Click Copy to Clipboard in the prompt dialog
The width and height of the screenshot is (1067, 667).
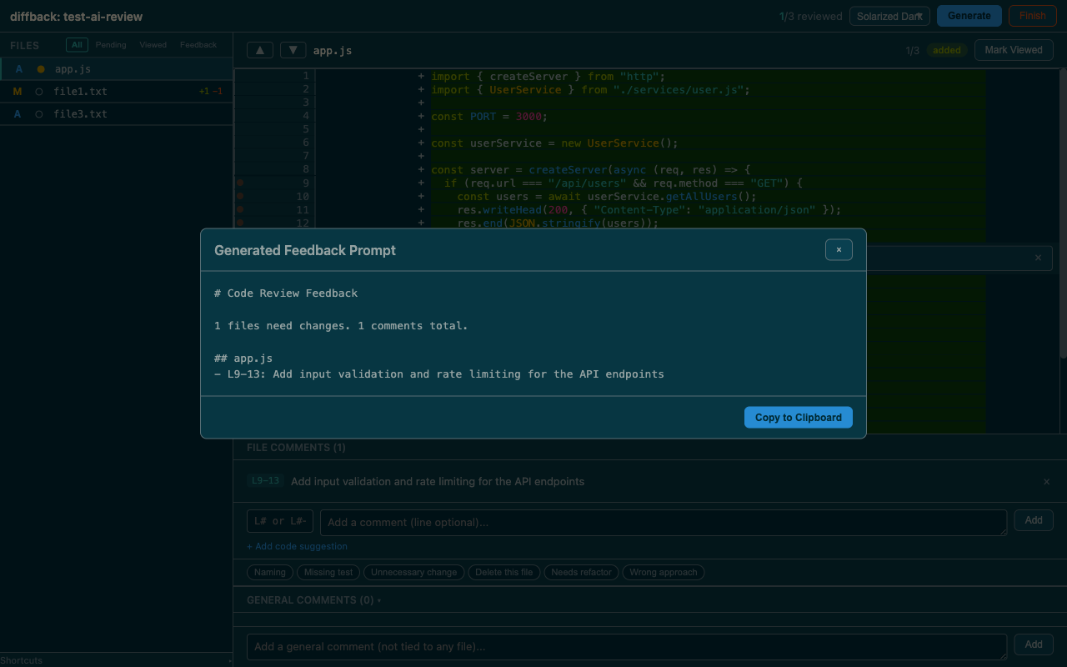pos(798,417)
